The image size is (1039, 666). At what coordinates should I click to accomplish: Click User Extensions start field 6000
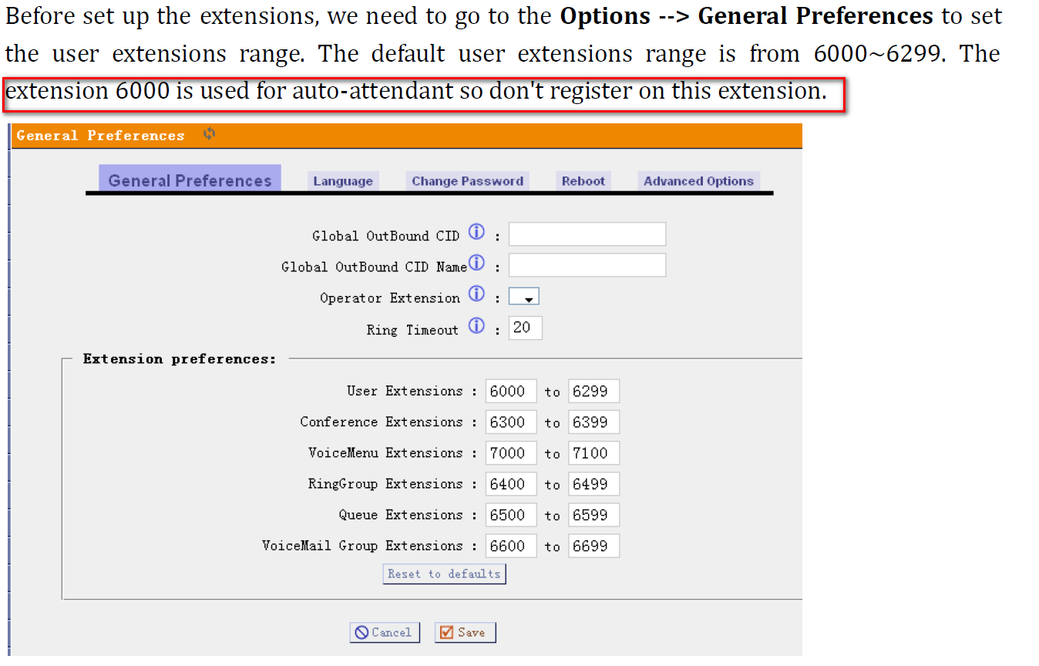pyautogui.click(x=511, y=391)
